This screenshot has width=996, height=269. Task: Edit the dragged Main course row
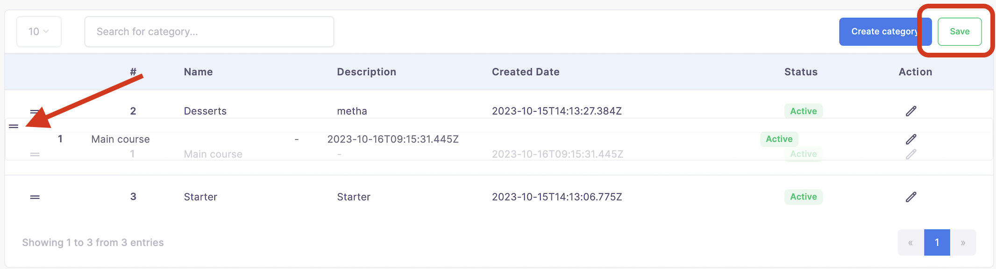pos(911,139)
